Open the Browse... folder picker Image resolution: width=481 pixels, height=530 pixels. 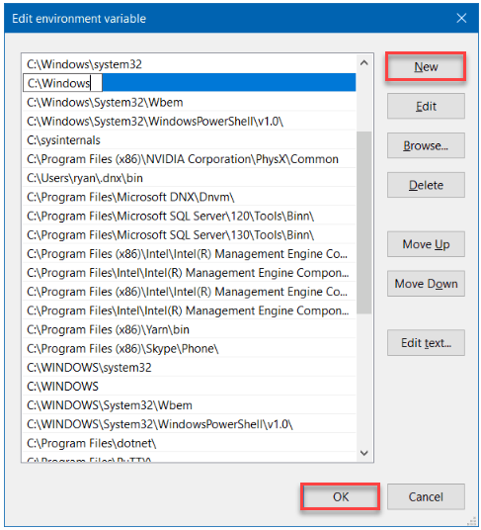(x=426, y=145)
